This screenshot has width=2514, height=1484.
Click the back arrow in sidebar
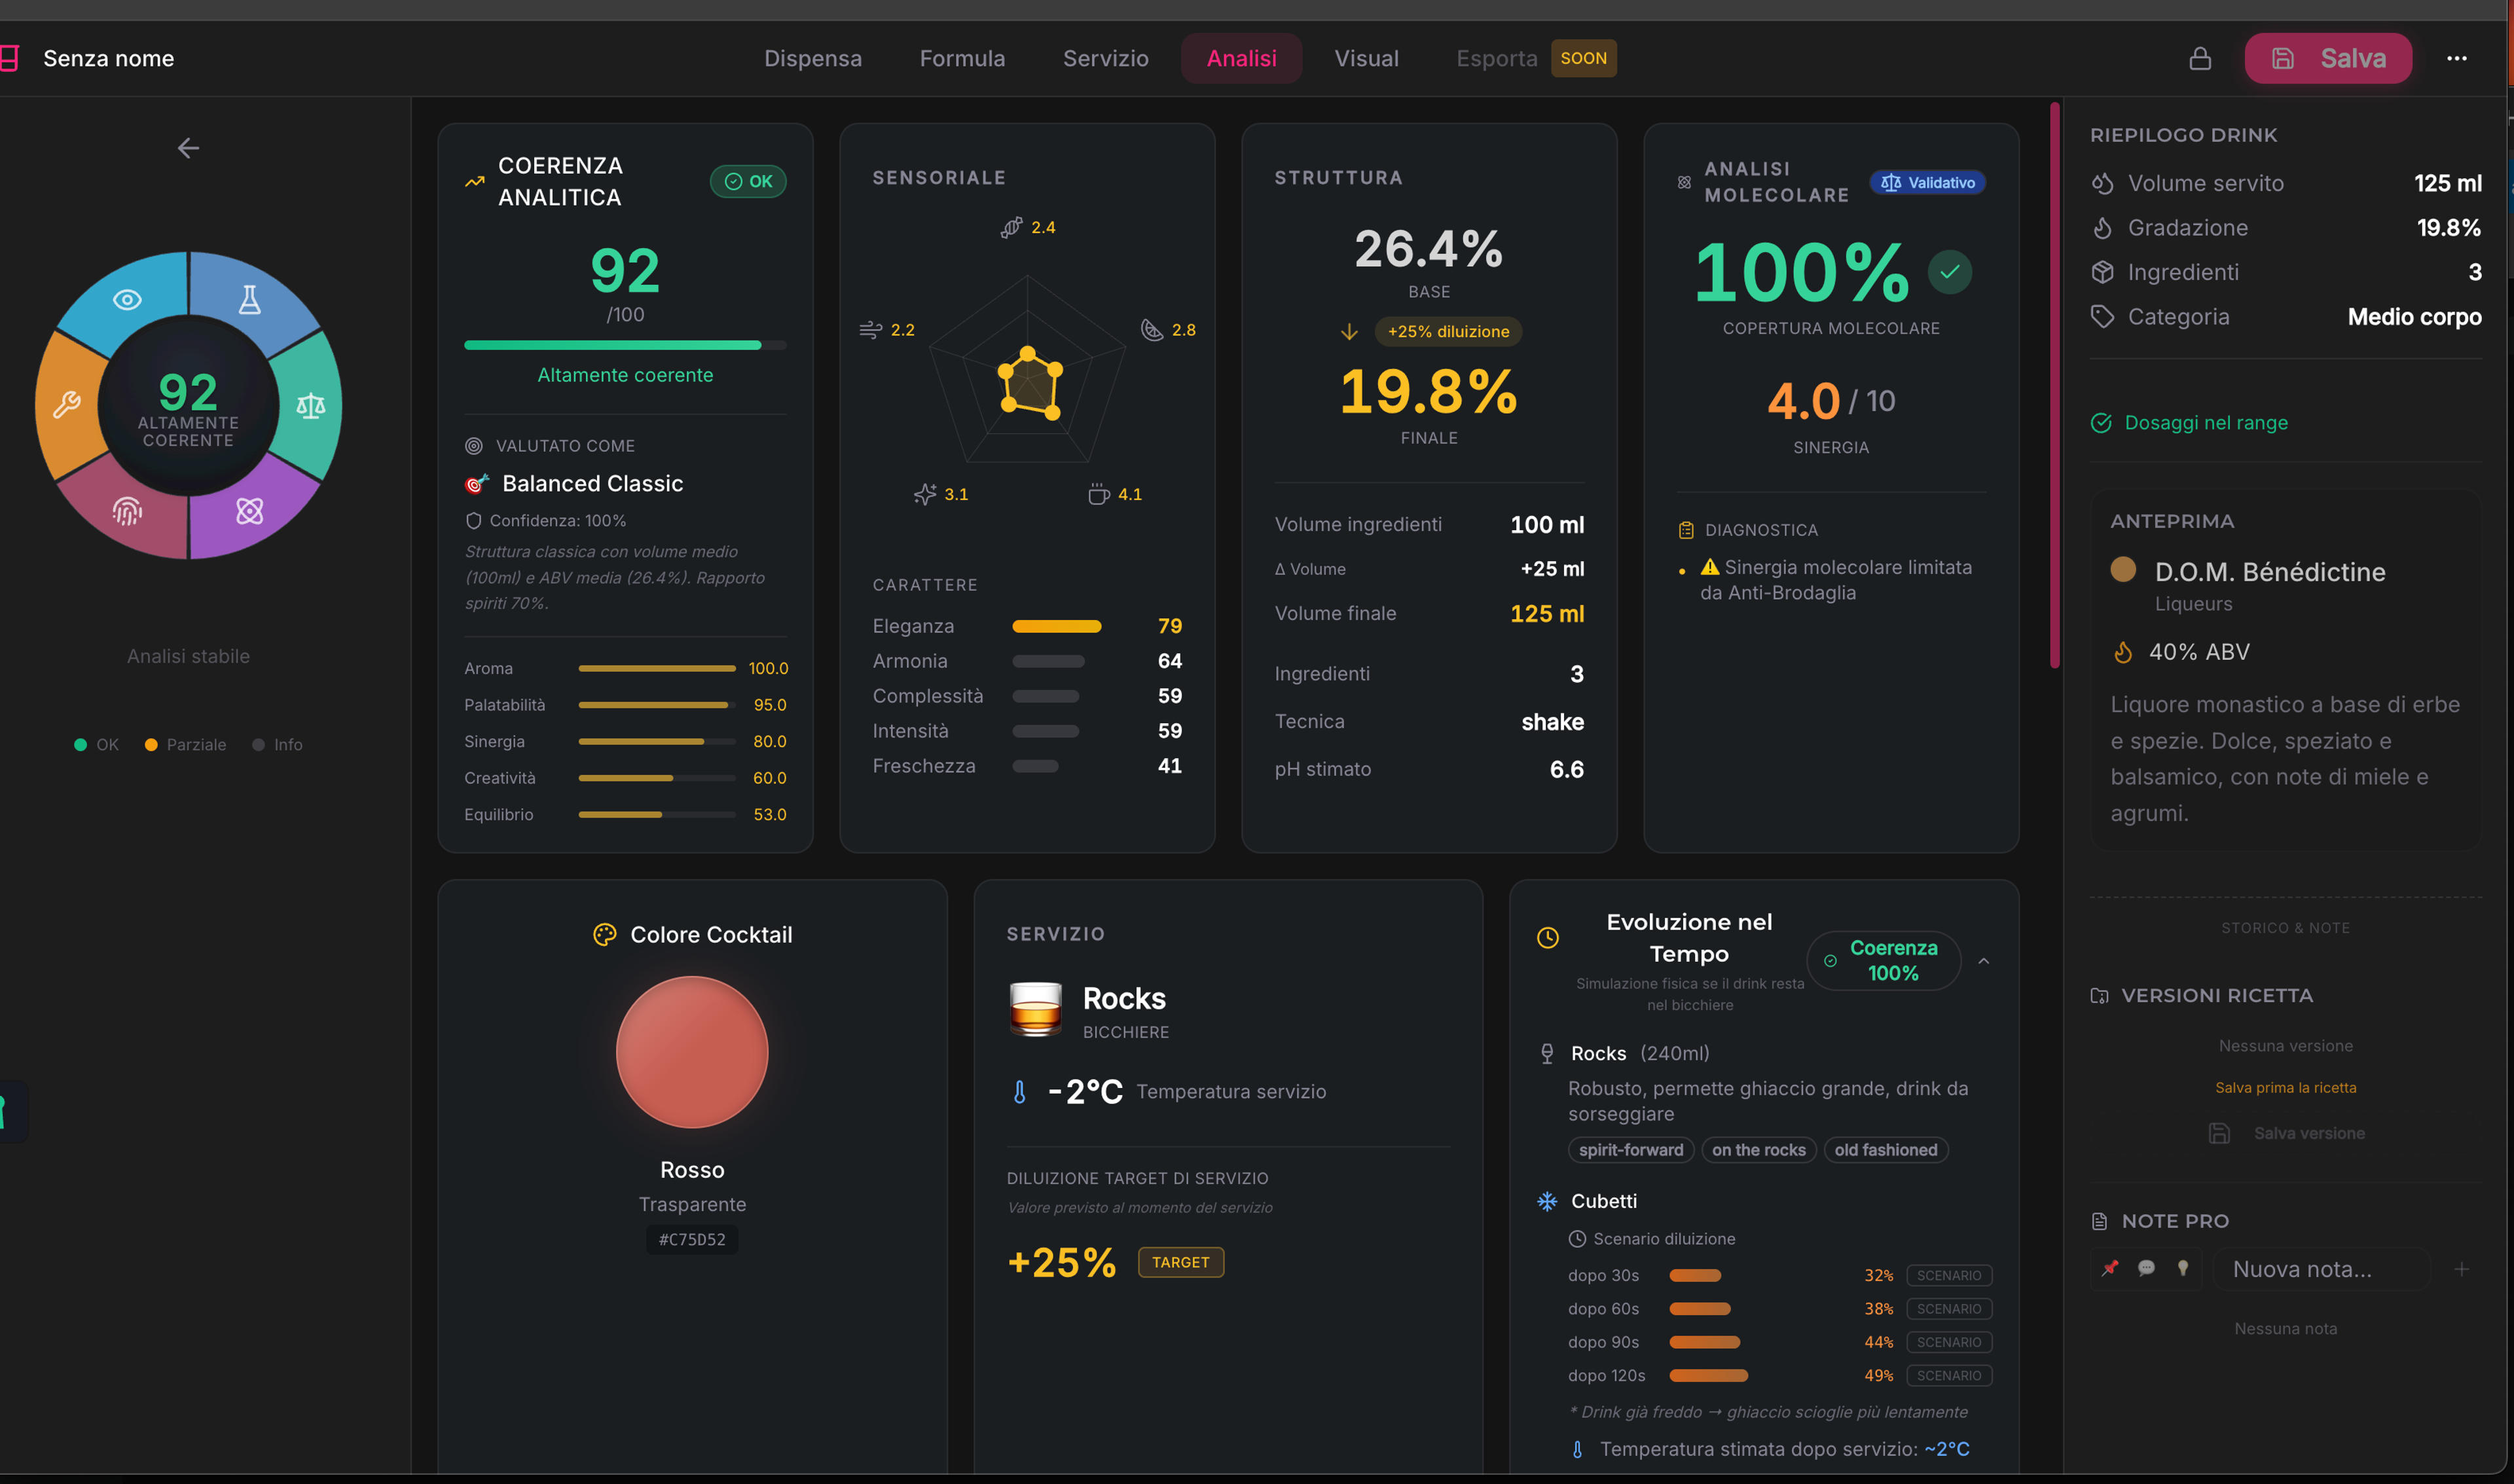pos(188,148)
